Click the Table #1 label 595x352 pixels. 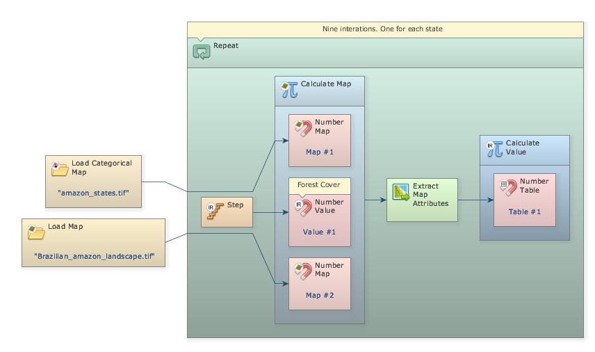pyautogui.click(x=525, y=211)
